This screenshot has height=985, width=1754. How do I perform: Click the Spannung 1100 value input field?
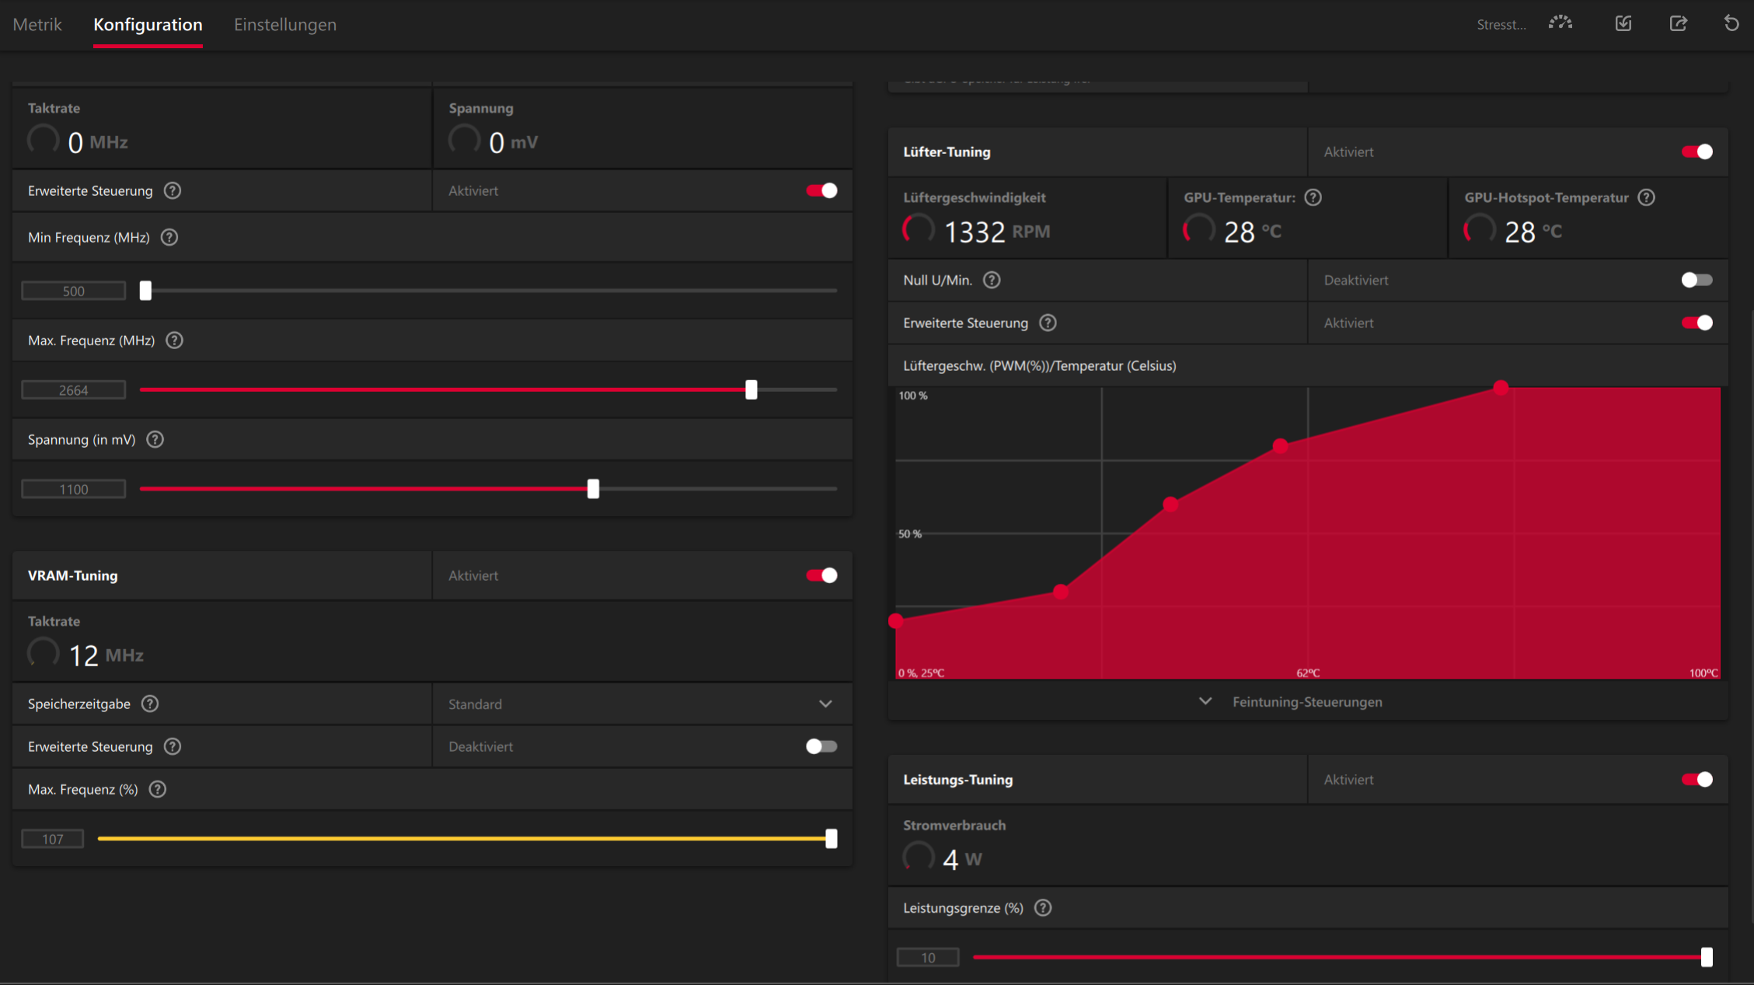pos(74,489)
